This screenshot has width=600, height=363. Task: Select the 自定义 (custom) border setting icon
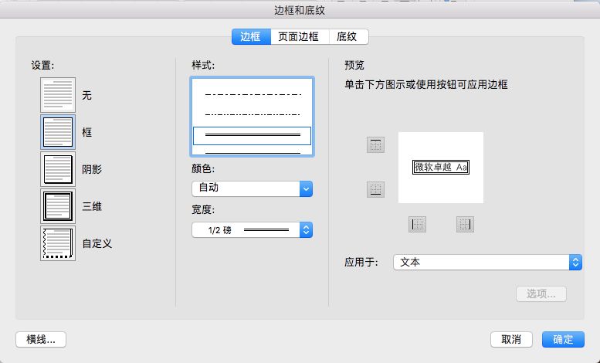tap(58, 243)
